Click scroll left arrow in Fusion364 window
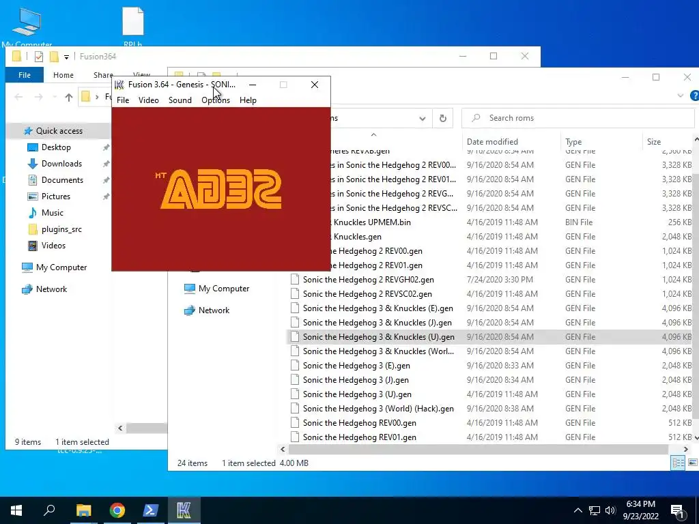 120,428
